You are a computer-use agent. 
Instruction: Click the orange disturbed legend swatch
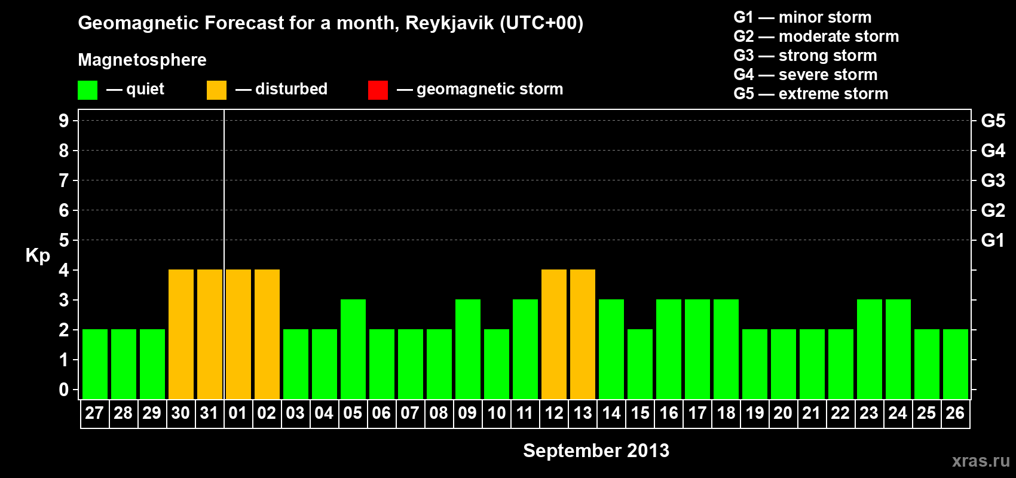pyautogui.click(x=216, y=90)
